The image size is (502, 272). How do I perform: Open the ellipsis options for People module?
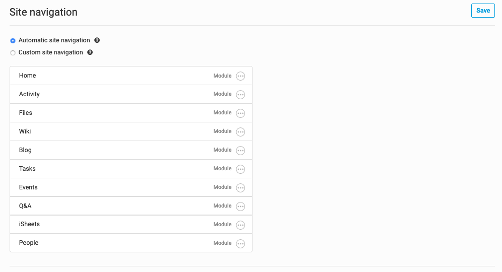[x=240, y=244]
